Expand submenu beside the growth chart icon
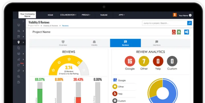205x103 pixels. pos(23,60)
